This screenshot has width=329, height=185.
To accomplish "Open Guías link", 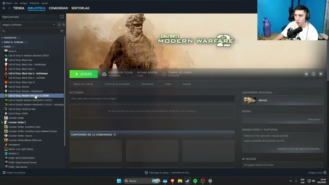I will [x=168, y=84].
